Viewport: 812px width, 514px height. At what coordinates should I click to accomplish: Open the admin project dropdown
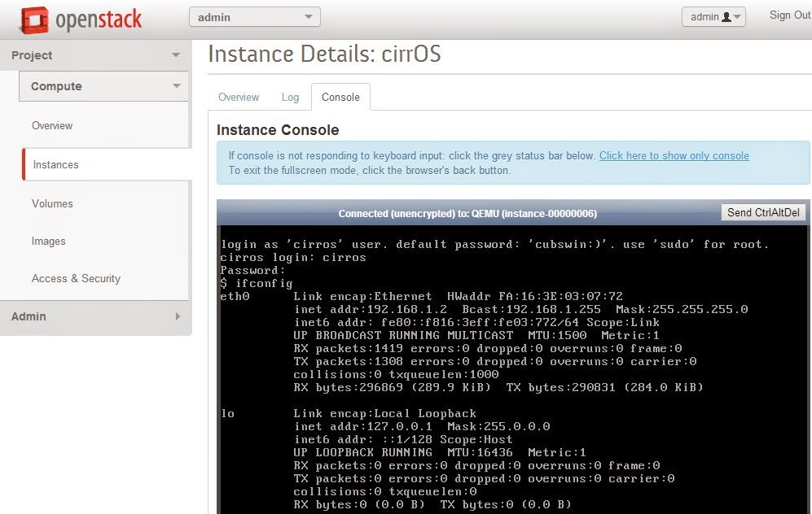click(x=255, y=17)
